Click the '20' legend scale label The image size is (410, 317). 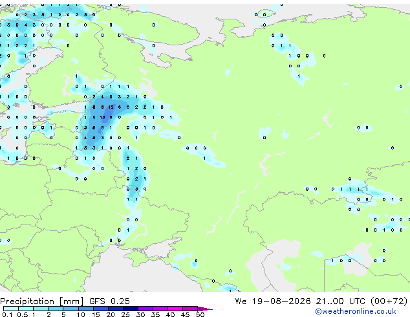(x=111, y=314)
